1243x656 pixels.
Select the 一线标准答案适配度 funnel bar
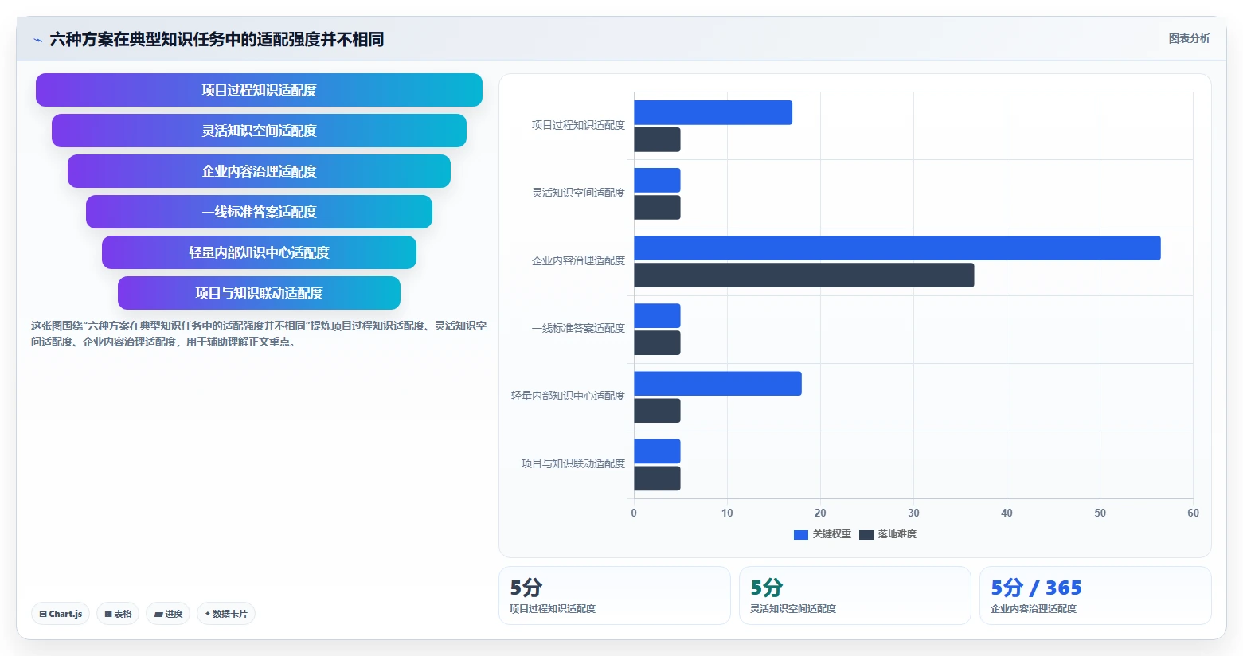click(259, 212)
